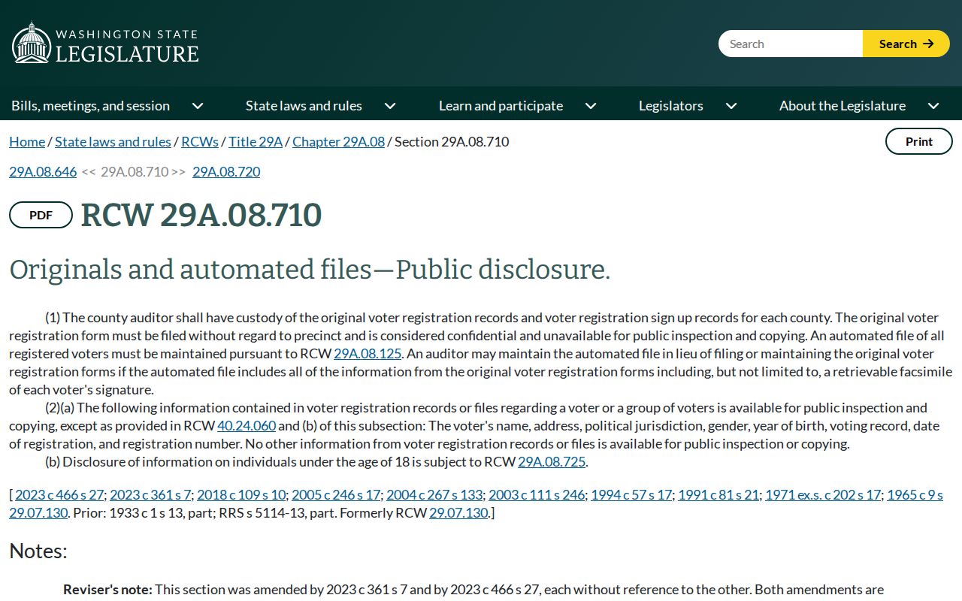Click the PDF button
The height and width of the screenshot is (601, 962).
pos(41,215)
